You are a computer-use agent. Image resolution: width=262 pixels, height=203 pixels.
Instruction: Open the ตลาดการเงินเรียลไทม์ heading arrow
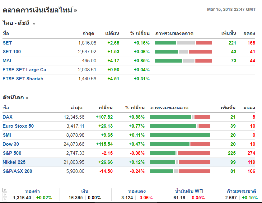tap(76, 10)
